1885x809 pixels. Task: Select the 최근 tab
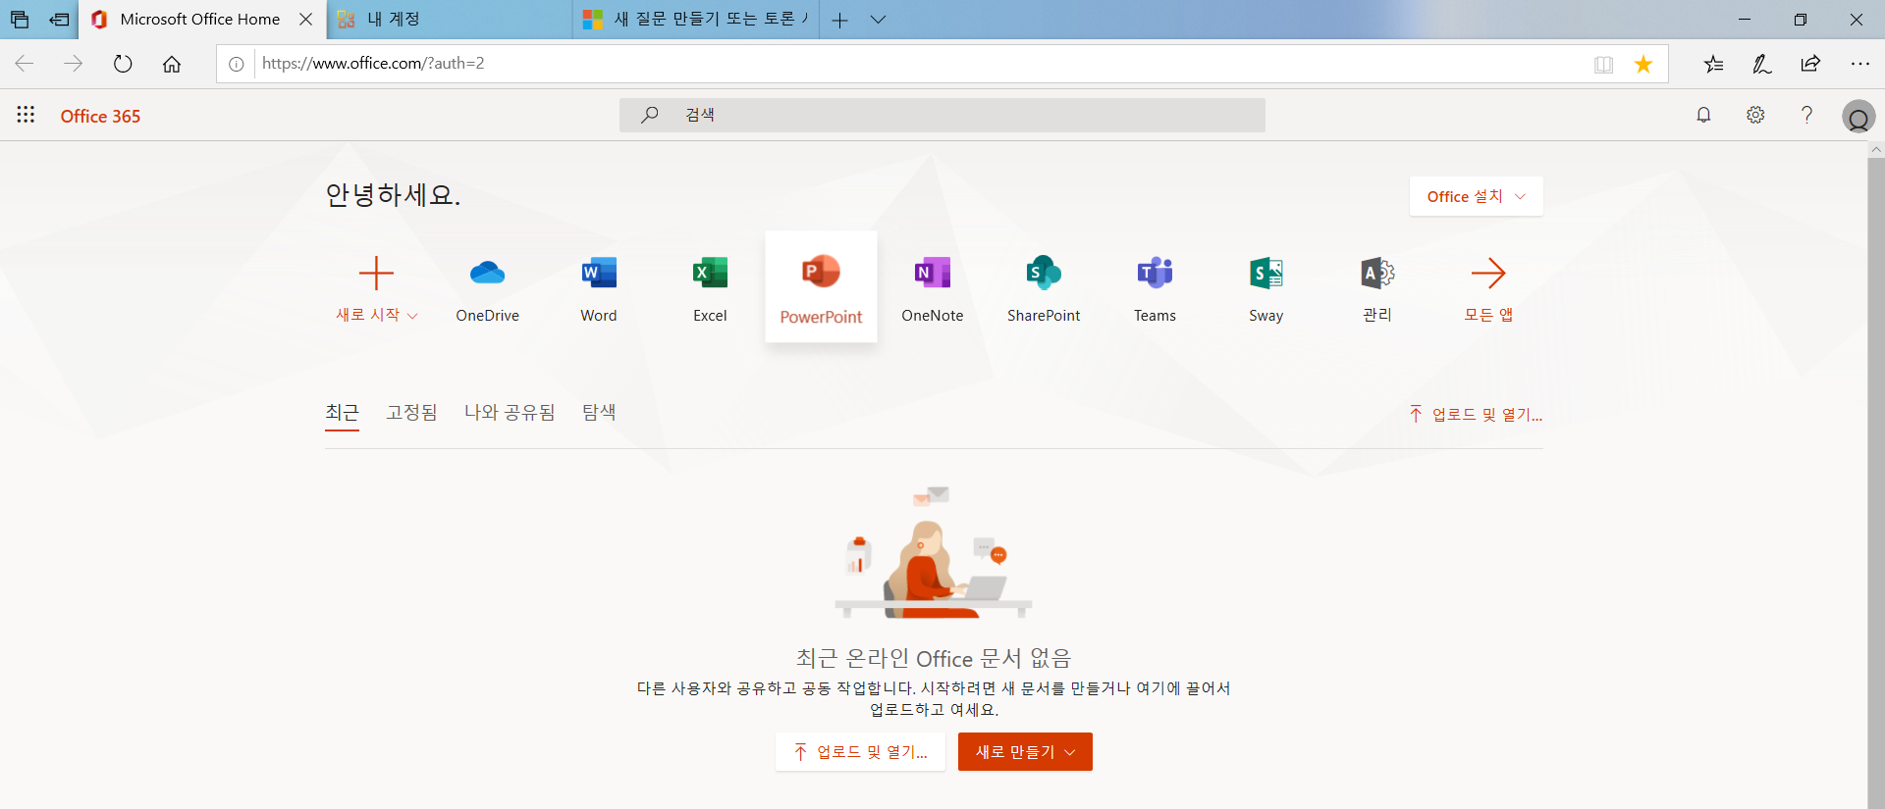pyautogui.click(x=342, y=413)
